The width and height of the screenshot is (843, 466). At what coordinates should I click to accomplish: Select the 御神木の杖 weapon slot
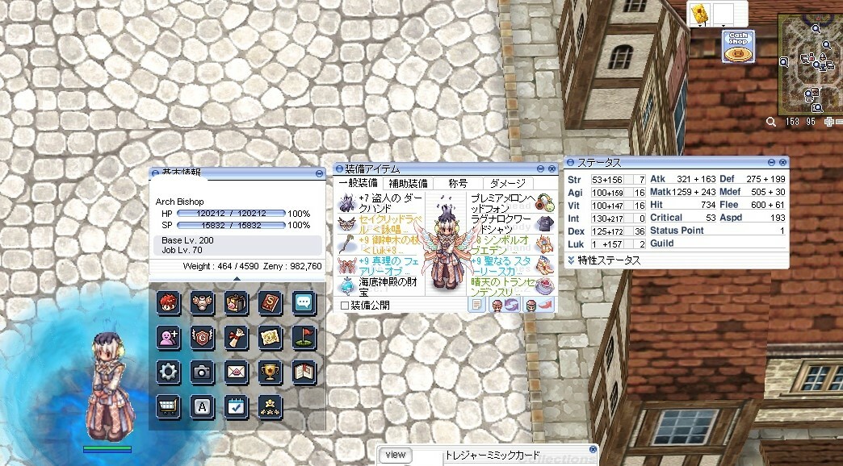click(381, 245)
